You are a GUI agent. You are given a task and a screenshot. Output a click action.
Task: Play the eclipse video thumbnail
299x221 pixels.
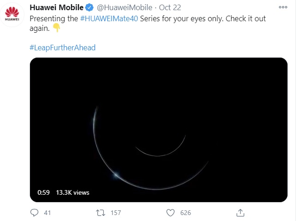click(x=158, y=130)
